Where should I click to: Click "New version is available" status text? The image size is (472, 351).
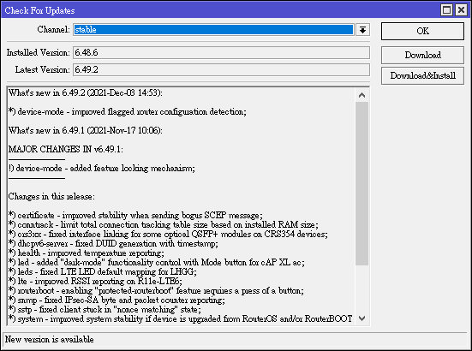50,340
